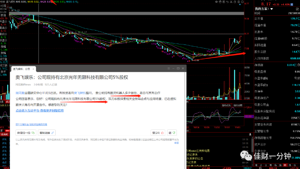Select the highlighted 财 tab at bottom right
This screenshot has width=300, height=169.
285,165
